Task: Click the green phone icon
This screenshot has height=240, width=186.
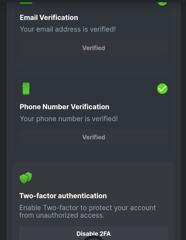Action: [x=26, y=88]
